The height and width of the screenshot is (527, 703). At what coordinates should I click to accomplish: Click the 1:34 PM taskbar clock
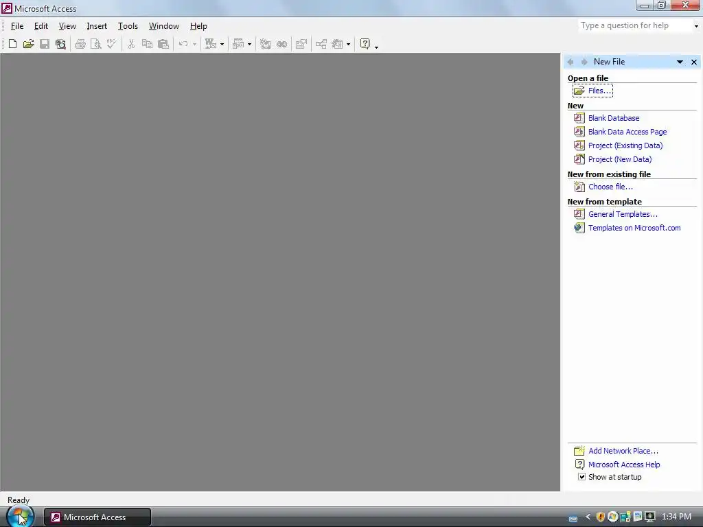676,517
